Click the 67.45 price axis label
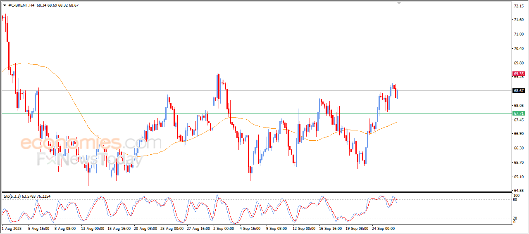This screenshot has height=234, width=529. click(x=519, y=120)
